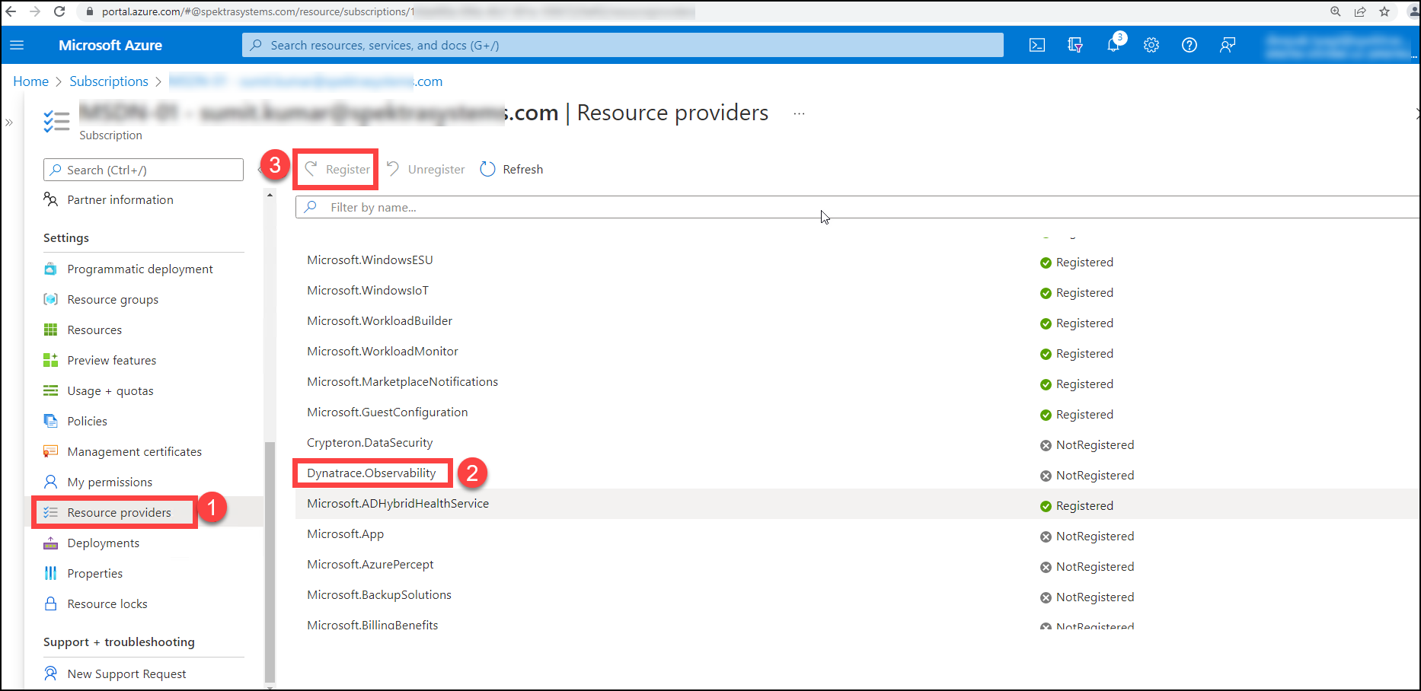Click the sidebar vertical scrollbar
This screenshot has width=1421, height=691.
click(270, 561)
